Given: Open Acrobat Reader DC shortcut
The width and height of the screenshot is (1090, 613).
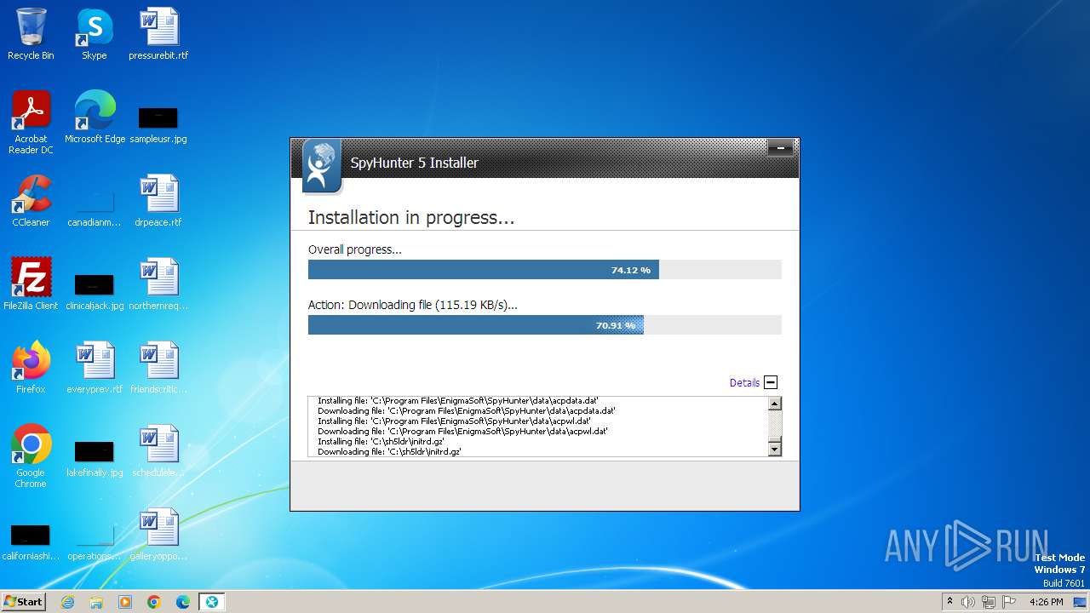Looking at the screenshot, I should [x=31, y=123].
